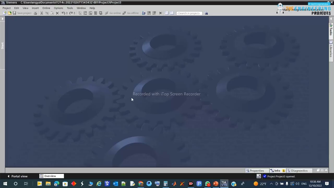Image resolution: width=334 pixels, height=188 pixels.
Task: Click the Start runtime on PC icon
Action: (x=101, y=13)
